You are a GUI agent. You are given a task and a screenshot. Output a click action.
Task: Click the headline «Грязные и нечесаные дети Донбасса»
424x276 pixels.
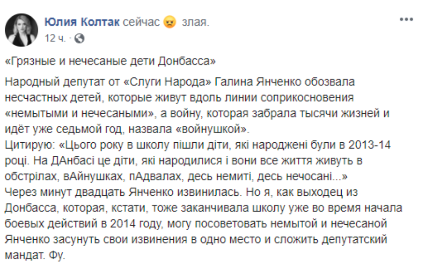pyautogui.click(x=110, y=61)
